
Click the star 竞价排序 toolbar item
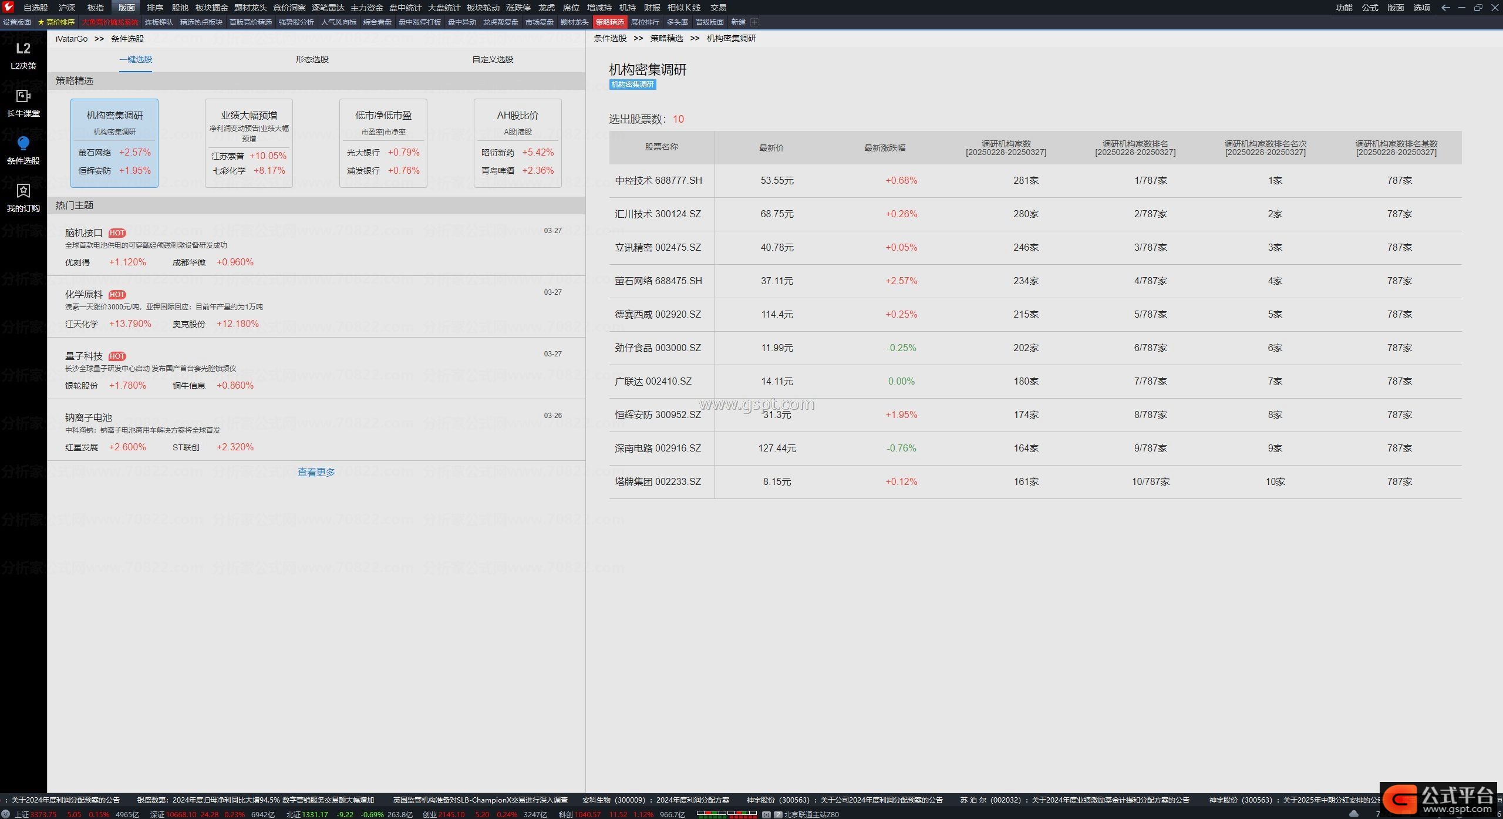56,22
